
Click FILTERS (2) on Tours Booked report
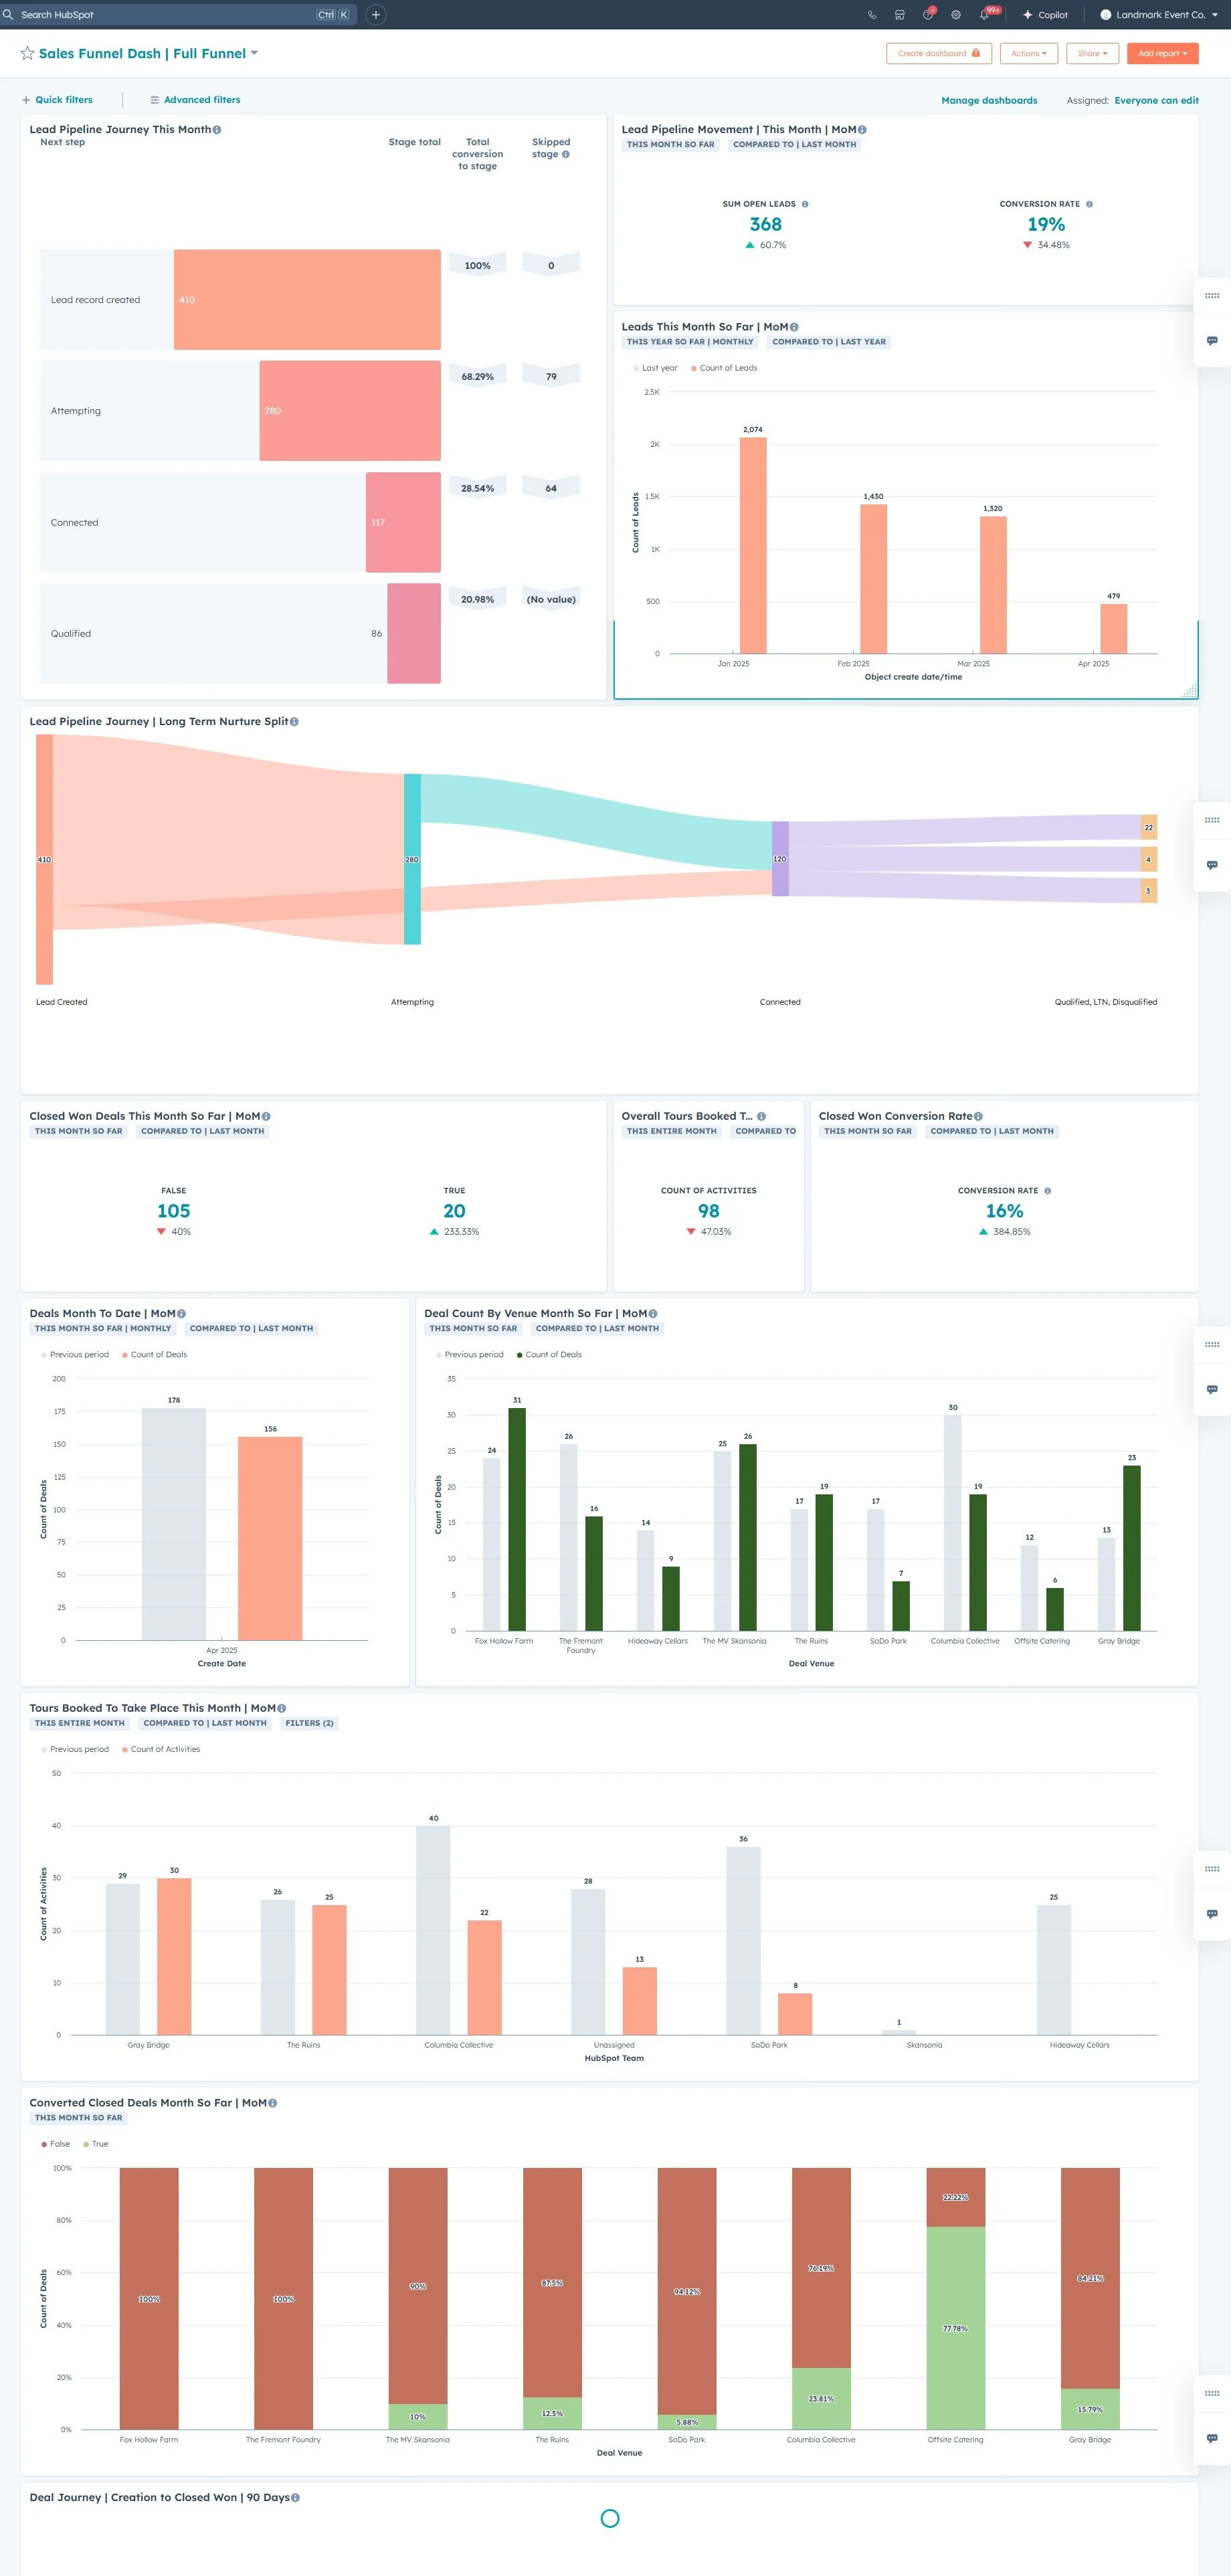pyautogui.click(x=310, y=1723)
